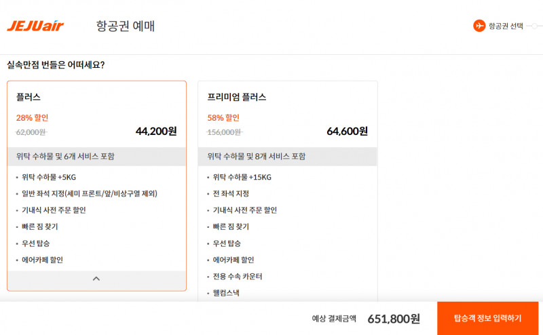Image resolution: width=543 pixels, height=335 pixels.
Task: Click 위탁 수하물 및 8개 서비스 포함 header
Action: coord(287,157)
